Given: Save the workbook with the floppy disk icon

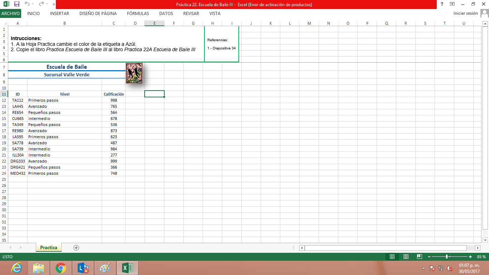Looking at the screenshot, I should 17,4.
